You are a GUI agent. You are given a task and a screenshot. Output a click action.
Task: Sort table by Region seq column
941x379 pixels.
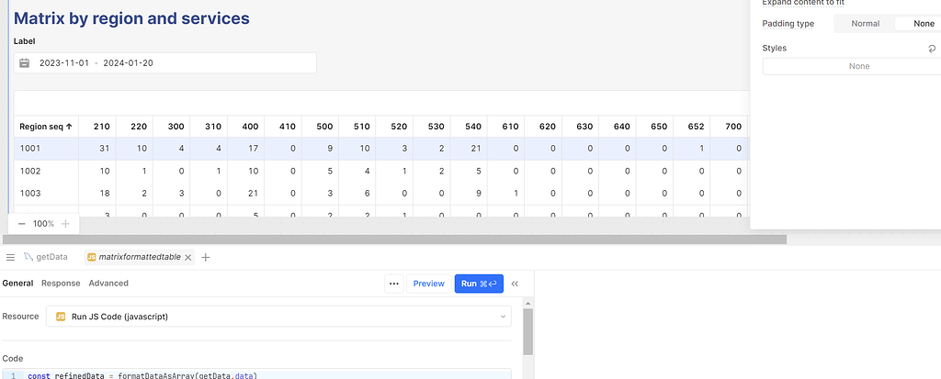pos(46,127)
